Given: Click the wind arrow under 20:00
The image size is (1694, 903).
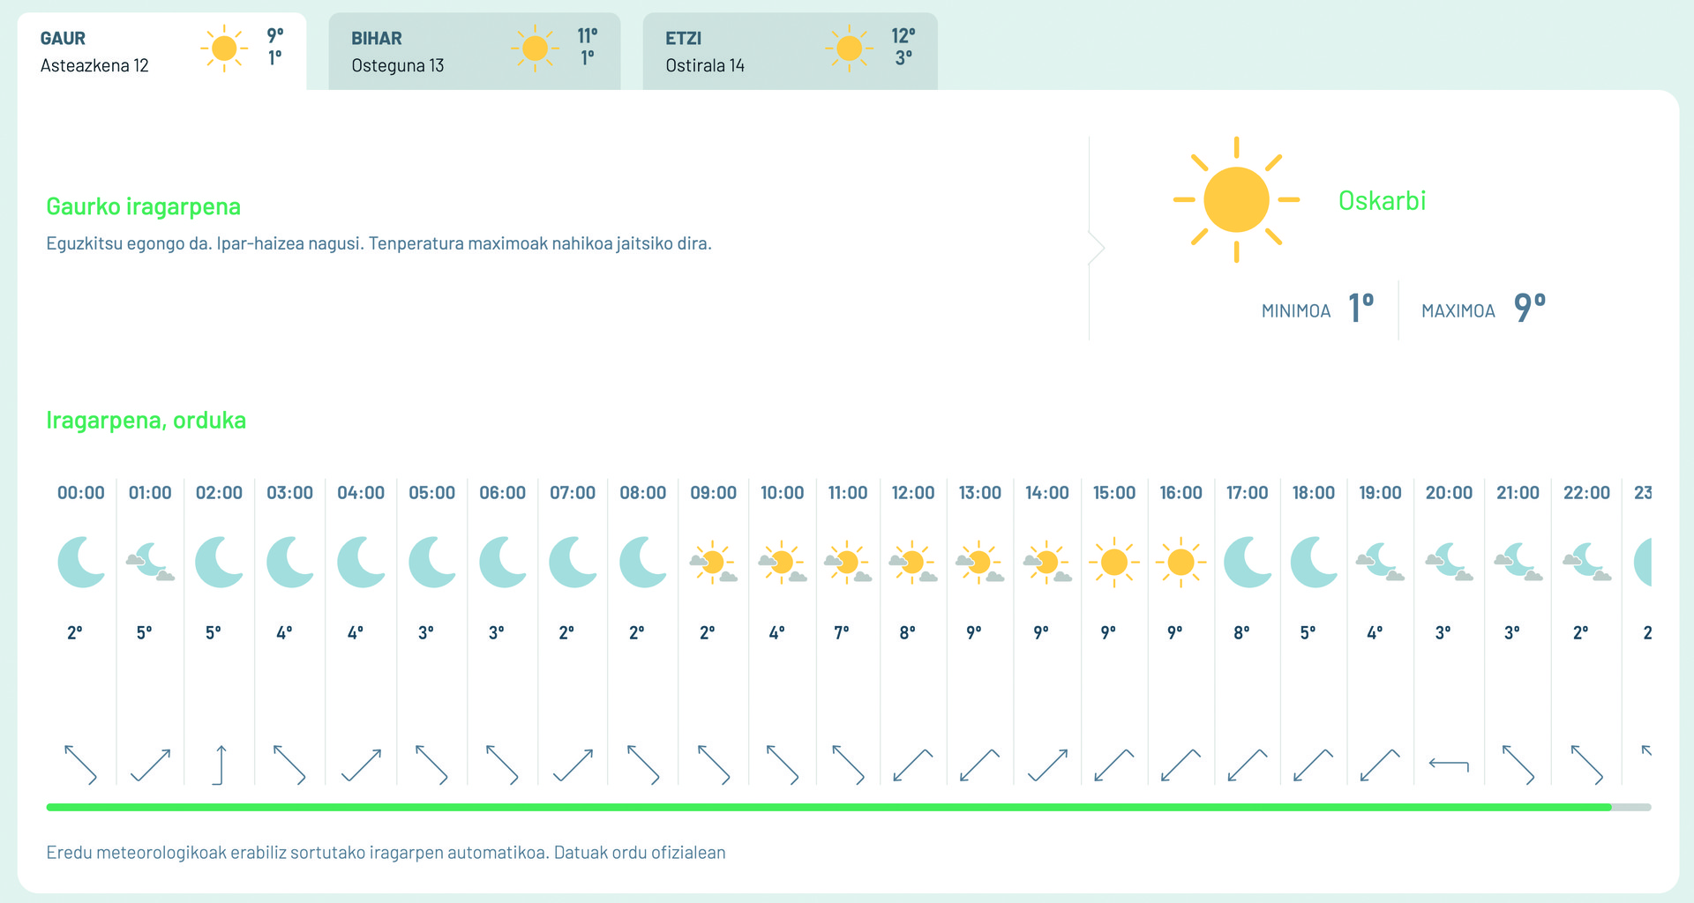Looking at the screenshot, I should pyautogui.click(x=1449, y=765).
